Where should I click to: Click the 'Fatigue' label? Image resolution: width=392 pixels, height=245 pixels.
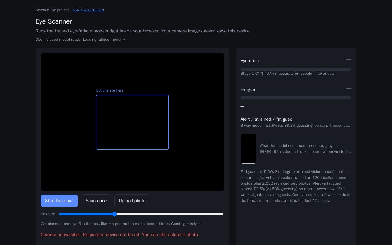248,89
